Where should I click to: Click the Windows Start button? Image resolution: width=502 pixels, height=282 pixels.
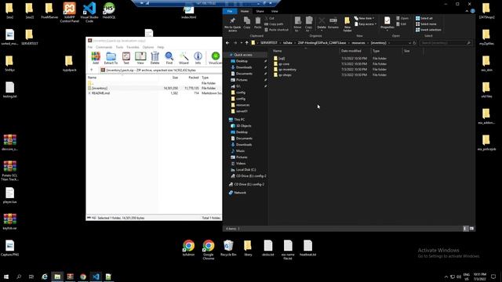(6, 277)
